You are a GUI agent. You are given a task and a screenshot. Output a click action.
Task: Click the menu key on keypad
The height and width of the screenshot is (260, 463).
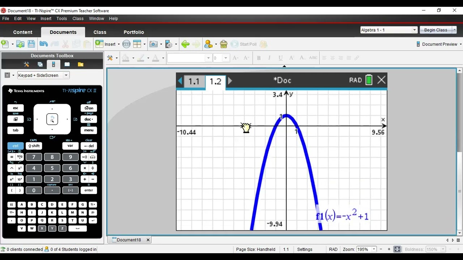tap(89, 130)
